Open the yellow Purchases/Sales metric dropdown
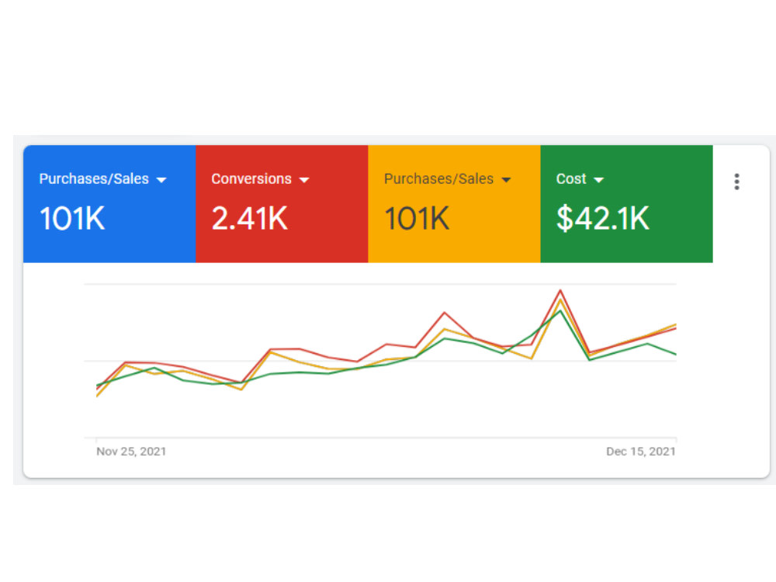Viewport: 776px width, 582px height. point(506,180)
